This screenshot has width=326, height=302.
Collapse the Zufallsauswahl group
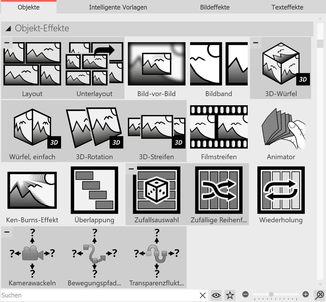pos(131,169)
